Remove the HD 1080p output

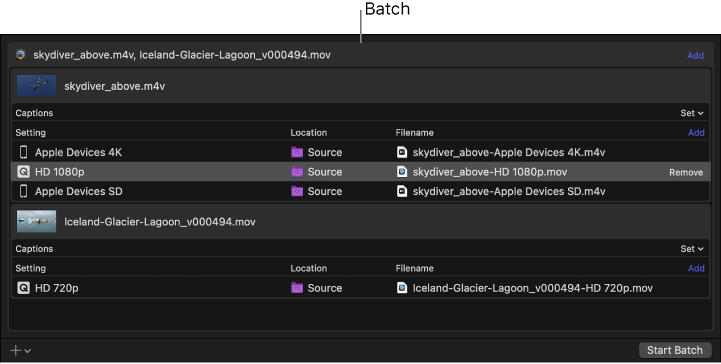pyautogui.click(x=686, y=172)
